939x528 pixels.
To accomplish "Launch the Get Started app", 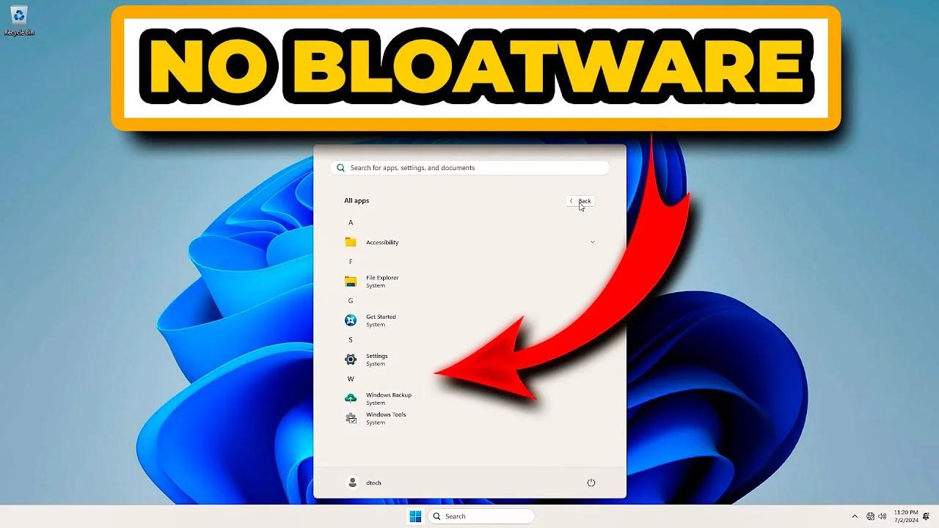I will point(380,320).
